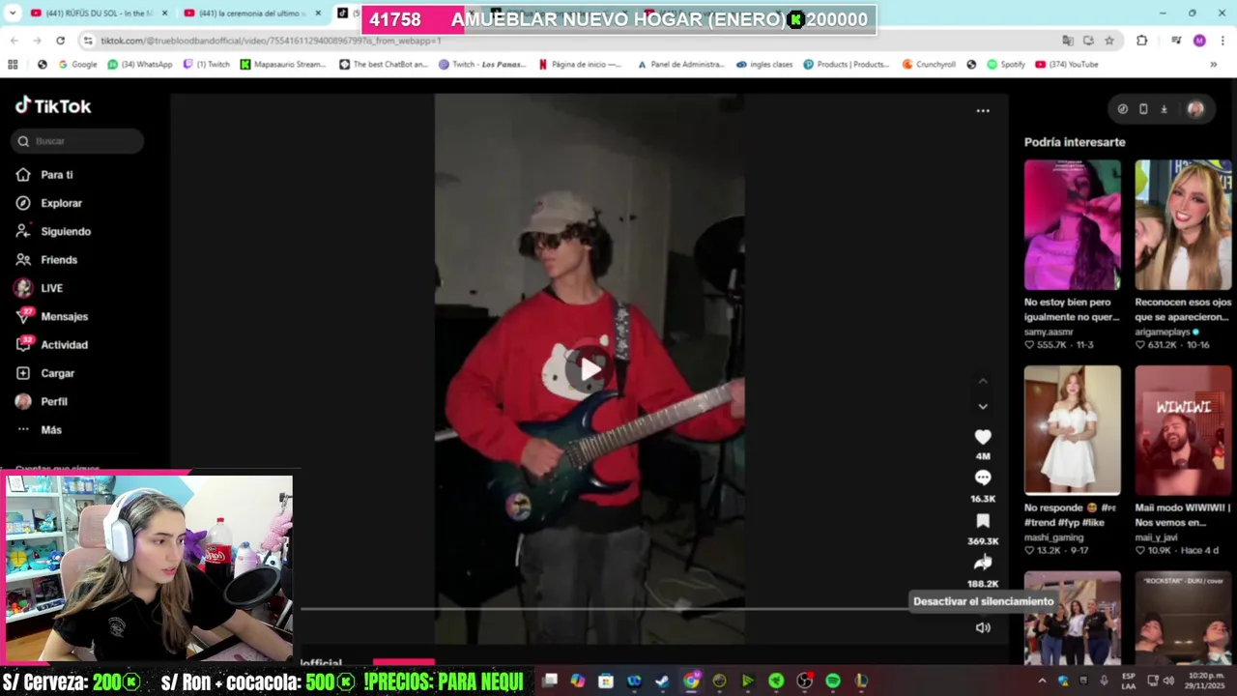This screenshot has width=1237, height=696.
Task: Click the download desktop app icon
Action: 1164,109
